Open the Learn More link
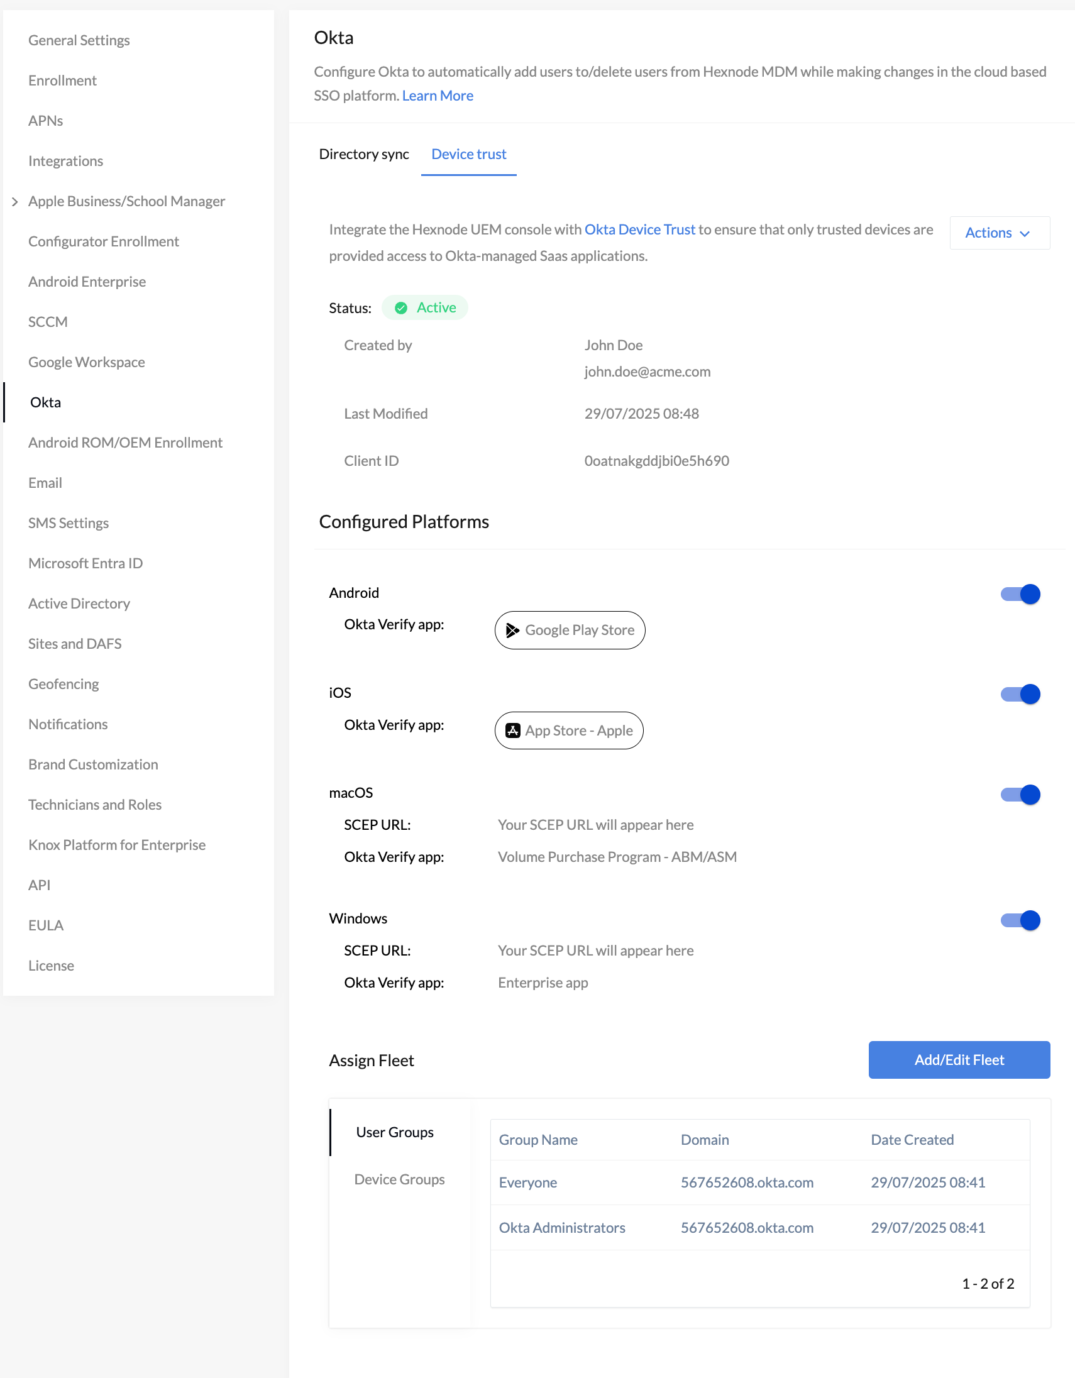This screenshot has width=1075, height=1378. tap(437, 96)
